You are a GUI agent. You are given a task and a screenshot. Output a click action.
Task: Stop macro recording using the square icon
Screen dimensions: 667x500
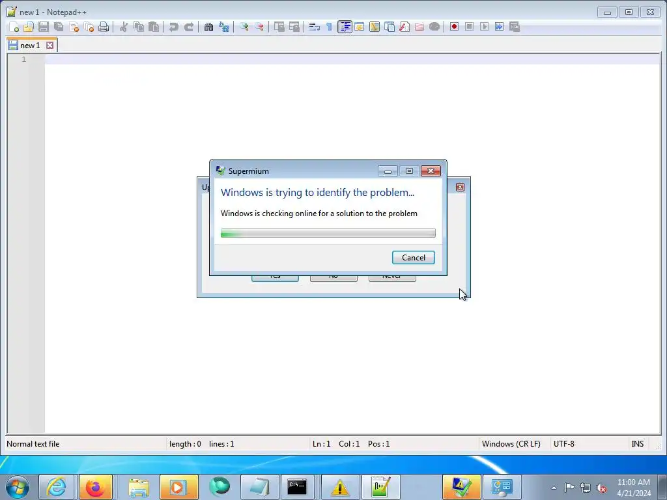click(x=469, y=27)
